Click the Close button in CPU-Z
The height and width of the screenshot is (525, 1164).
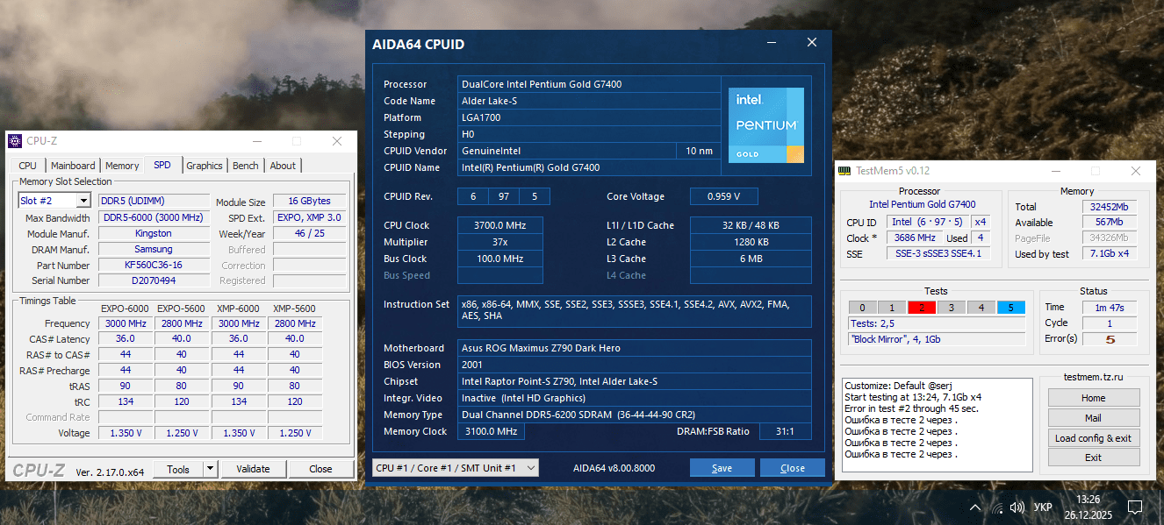(x=320, y=469)
